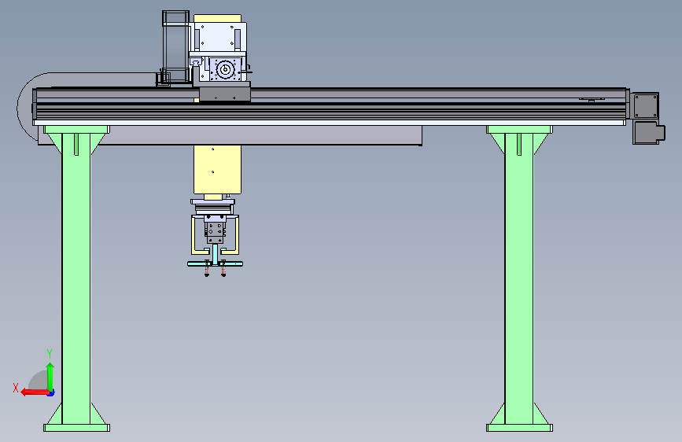Select the circular gearbox flange on the carriage

click(225, 69)
